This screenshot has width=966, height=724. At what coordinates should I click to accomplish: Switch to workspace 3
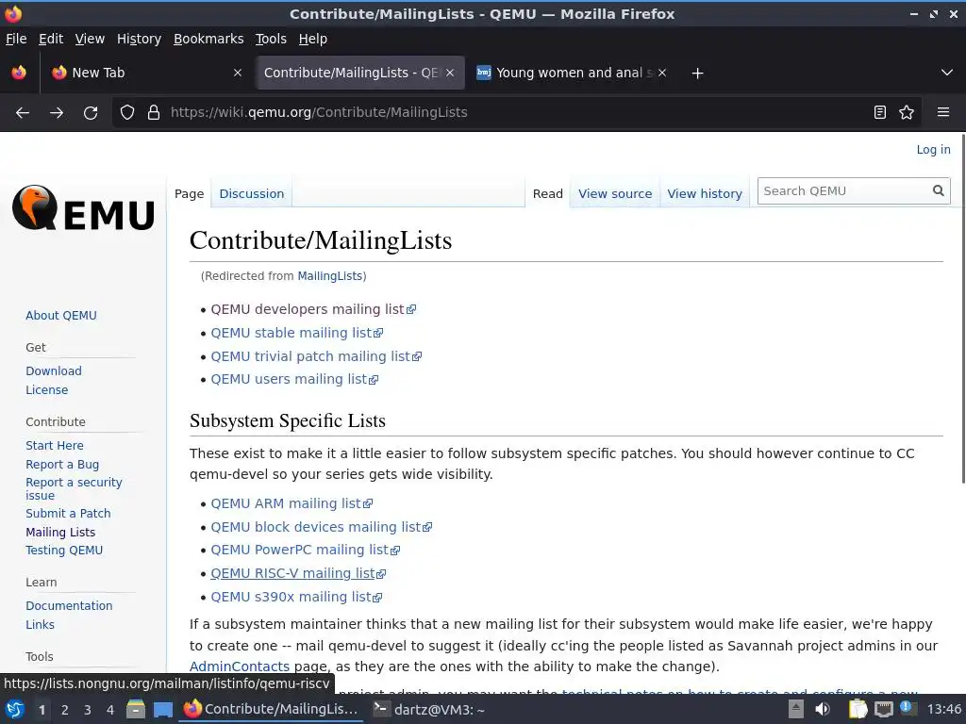[x=88, y=710]
